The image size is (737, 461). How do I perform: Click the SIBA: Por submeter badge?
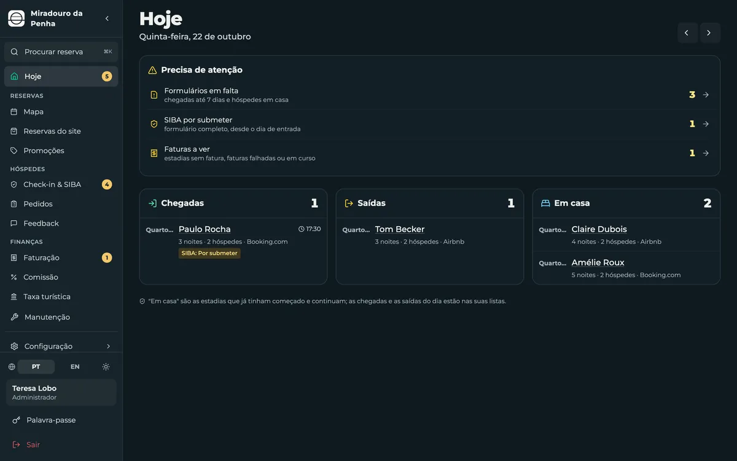pyautogui.click(x=209, y=253)
